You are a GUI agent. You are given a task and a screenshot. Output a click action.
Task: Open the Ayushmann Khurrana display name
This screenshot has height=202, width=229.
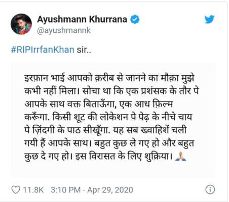(82, 19)
